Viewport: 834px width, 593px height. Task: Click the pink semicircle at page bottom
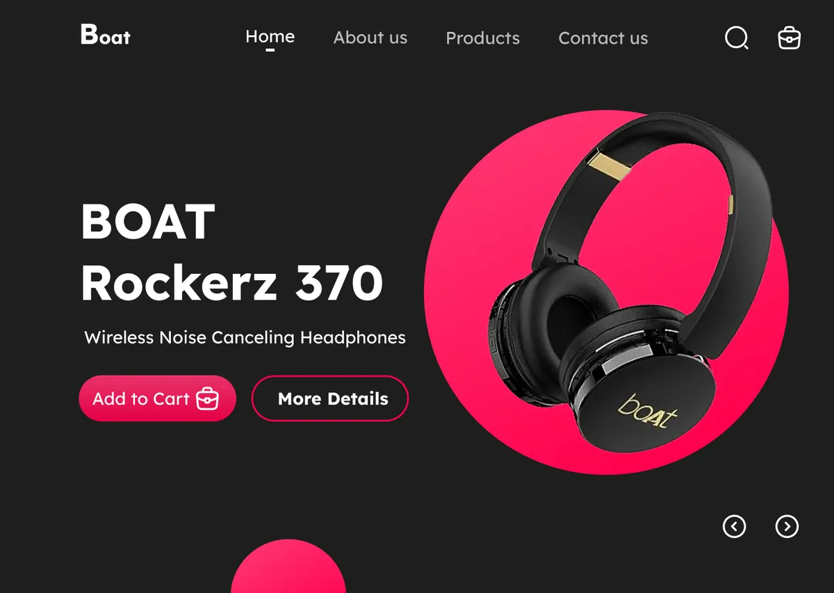tap(288, 567)
